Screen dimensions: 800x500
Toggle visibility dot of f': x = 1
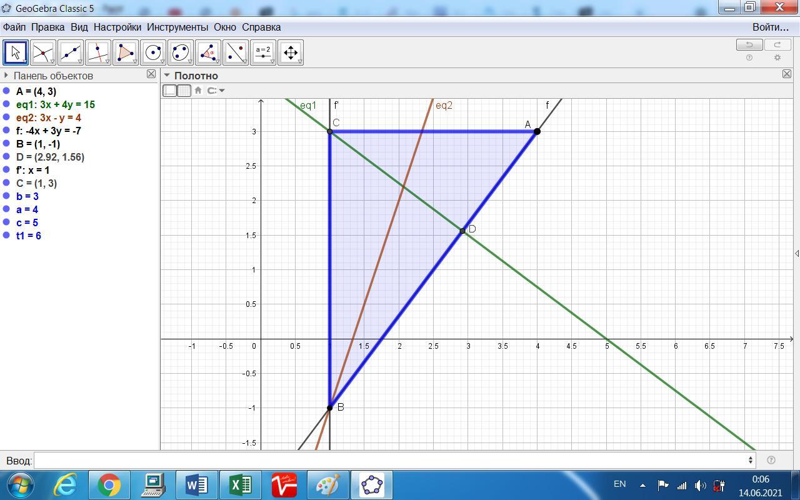7,170
